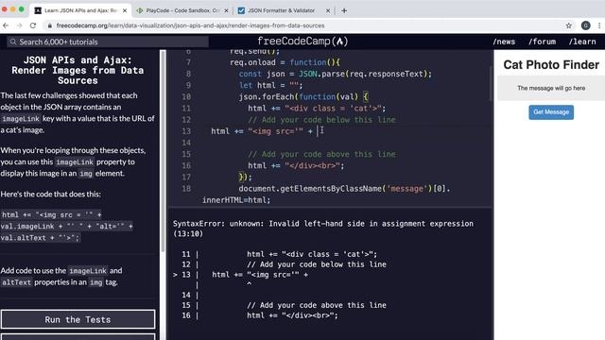Image resolution: width=605 pixels, height=340 pixels.
Task: Click the 'let html' line in editor
Action: tap(271, 86)
